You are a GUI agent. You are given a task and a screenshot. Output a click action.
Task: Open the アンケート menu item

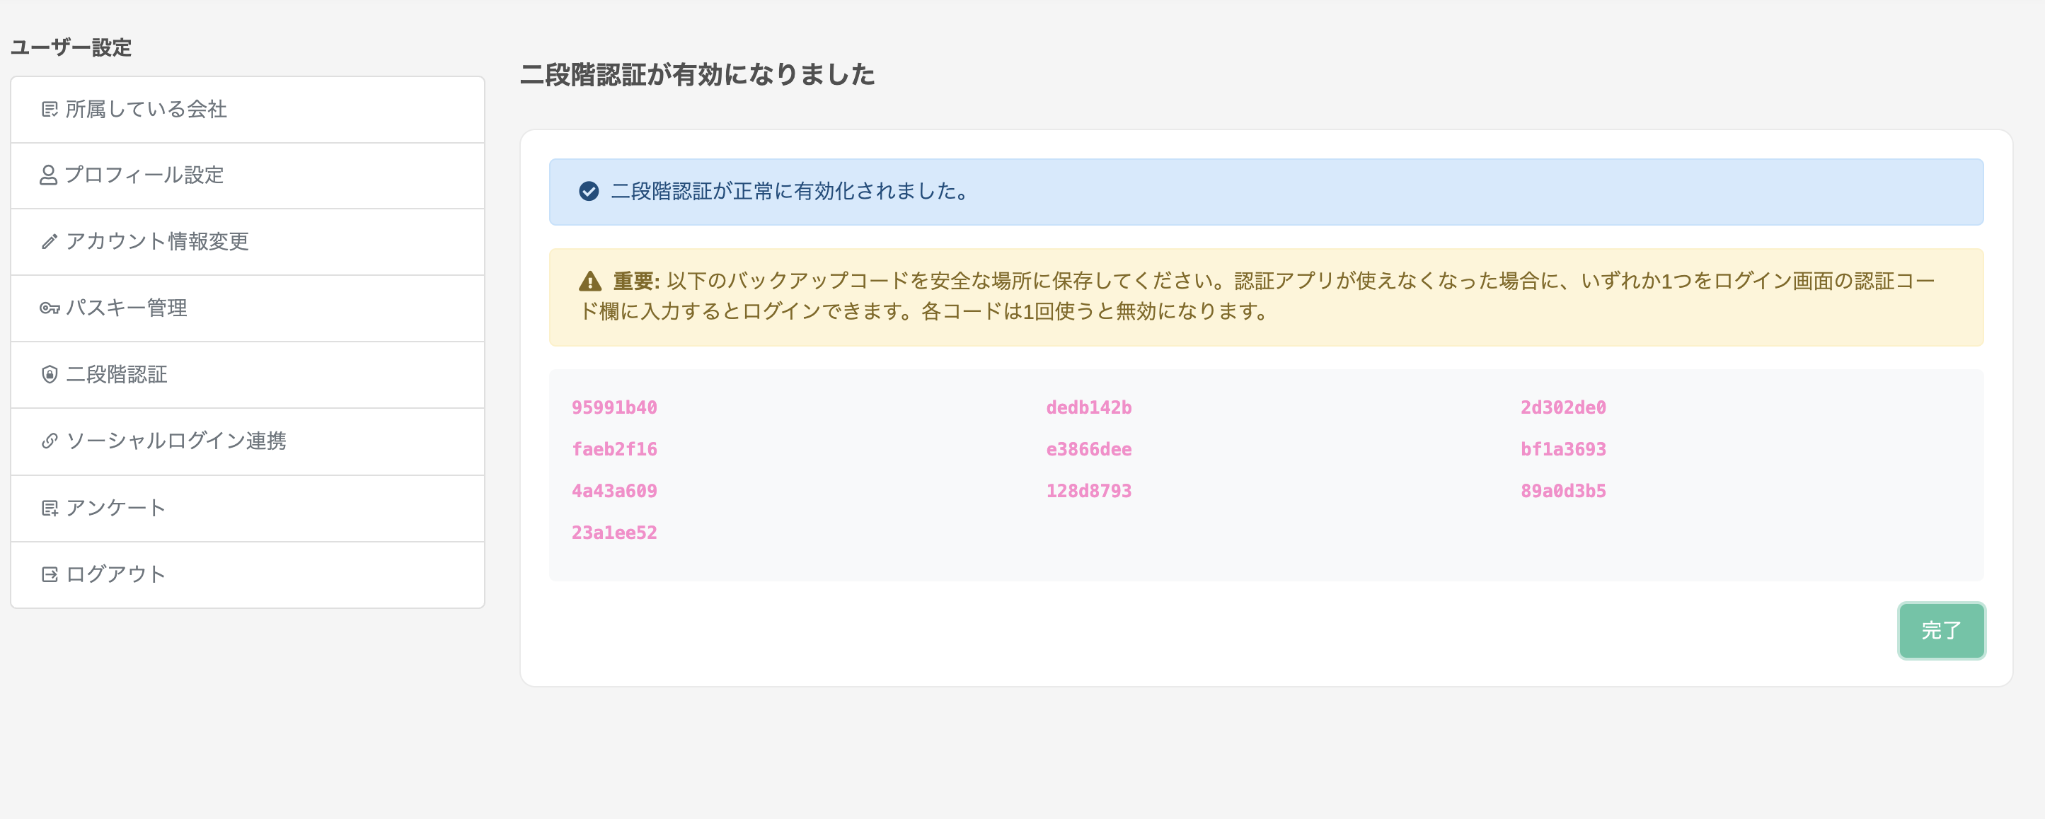[x=248, y=508]
